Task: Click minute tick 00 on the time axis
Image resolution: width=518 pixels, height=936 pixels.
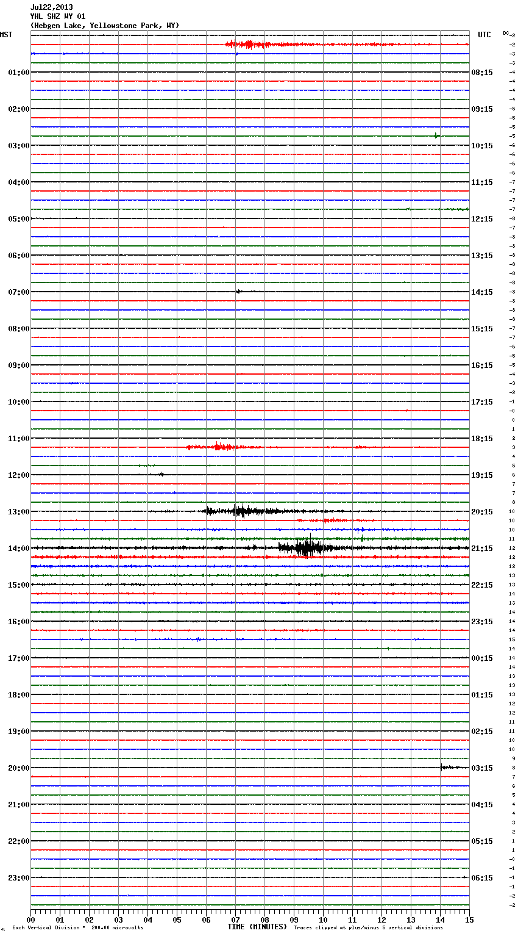Action: pos(31,920)
